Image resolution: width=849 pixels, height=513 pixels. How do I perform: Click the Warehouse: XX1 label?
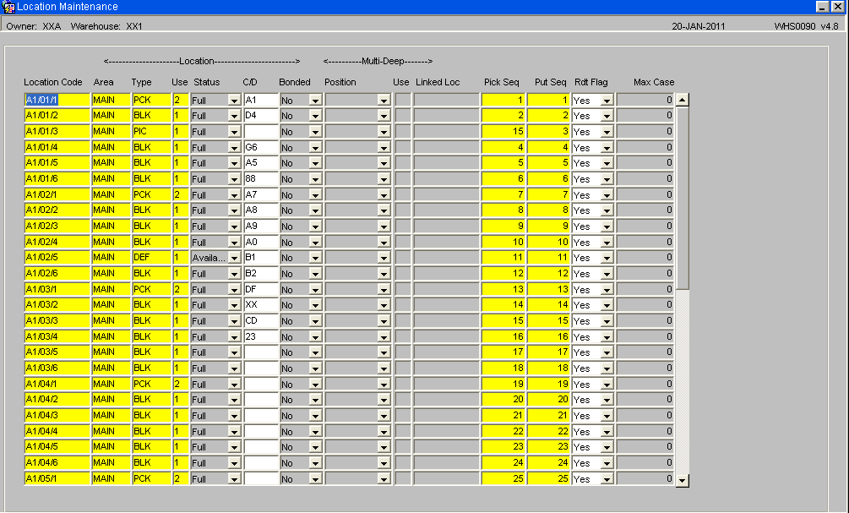point(106,26)
